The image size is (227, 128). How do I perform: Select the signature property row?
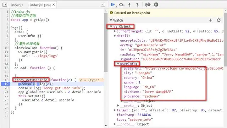[171, 59]
